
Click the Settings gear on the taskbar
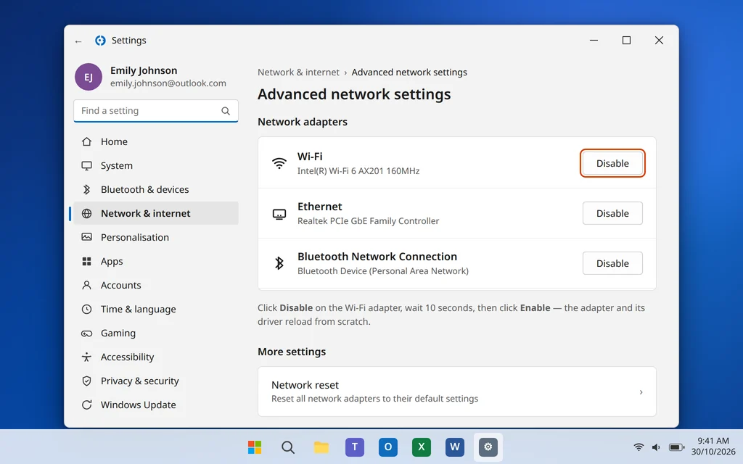(488, 447)
